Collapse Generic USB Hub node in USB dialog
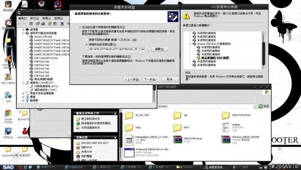This screenshot has height=170, width=301. point(190,44)
